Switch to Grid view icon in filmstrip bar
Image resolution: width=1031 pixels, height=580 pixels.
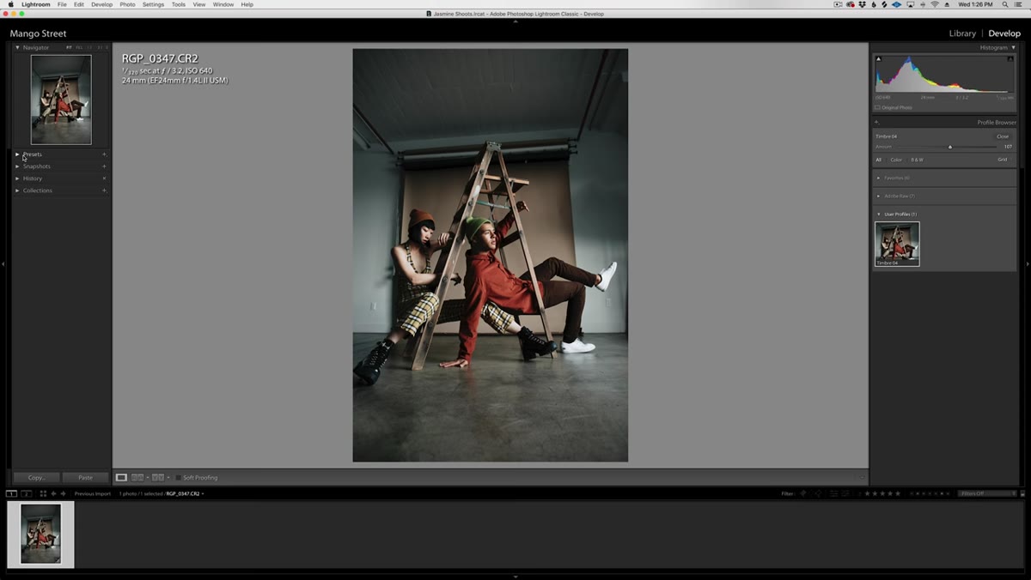tap(43, 493)
